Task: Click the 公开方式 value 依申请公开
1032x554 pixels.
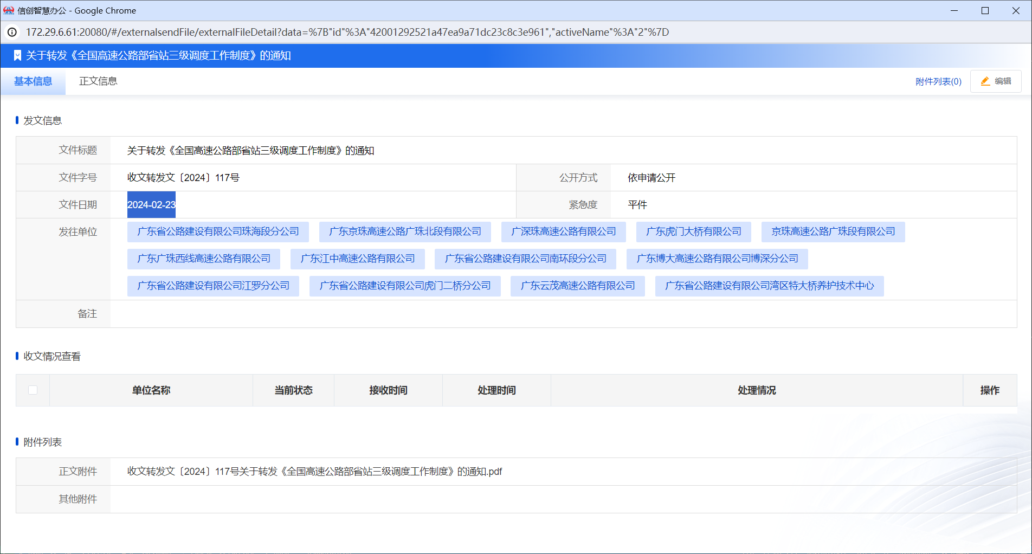Action: pyautogui.click(x=652, y=178)
